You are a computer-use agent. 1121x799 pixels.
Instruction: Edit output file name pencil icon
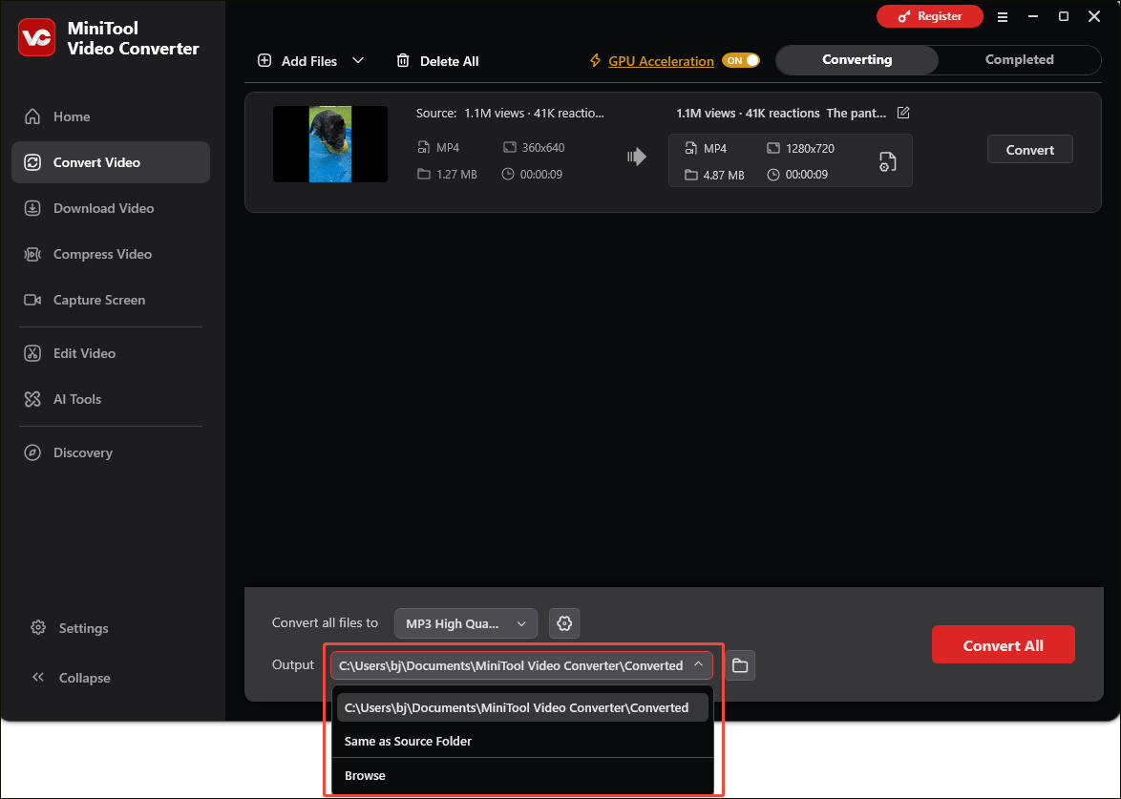[x=903, y=113]
